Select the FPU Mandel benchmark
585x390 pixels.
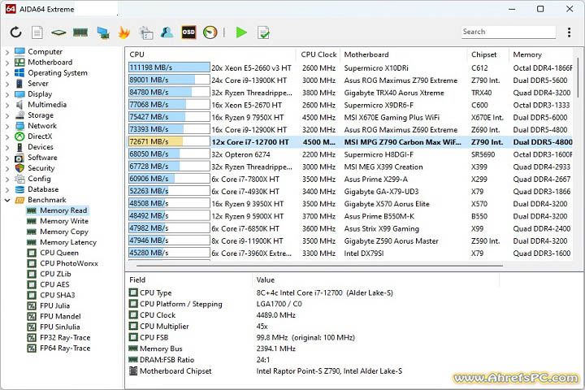point(60,316)
